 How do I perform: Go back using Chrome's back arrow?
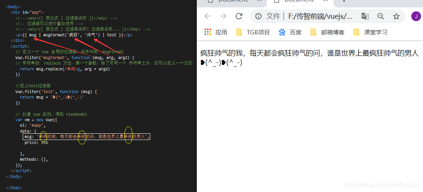(207, 16)
